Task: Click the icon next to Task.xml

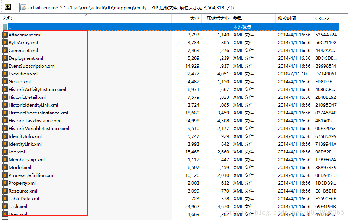Action: click(5, 207)
